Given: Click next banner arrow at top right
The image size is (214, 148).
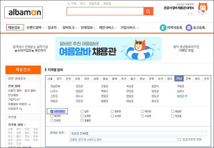Looking at the screenshot, I should point(192,14).
